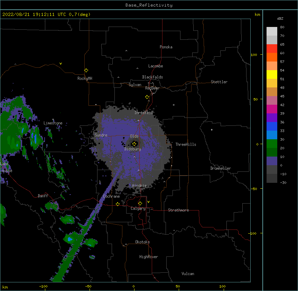
Task: Click the Okotoks city label
Action: tap(142, 242)
